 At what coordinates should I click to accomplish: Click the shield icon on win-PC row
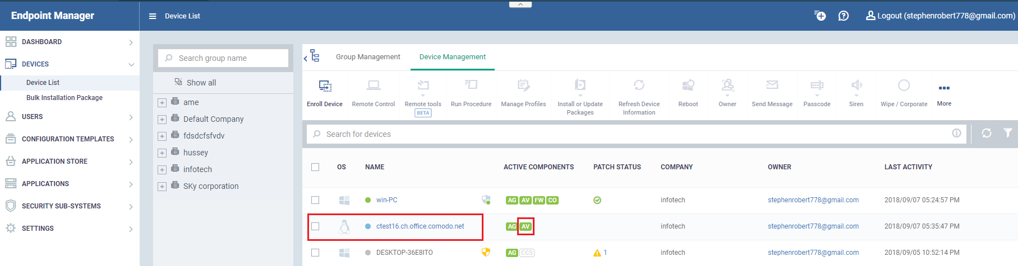click(x=486, y=199)
